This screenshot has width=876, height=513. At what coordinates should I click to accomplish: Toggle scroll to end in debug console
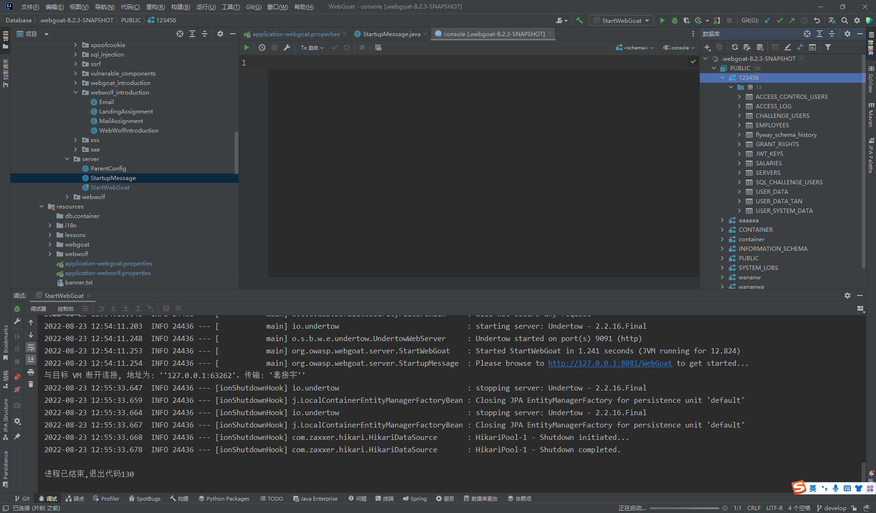(31, 360)
